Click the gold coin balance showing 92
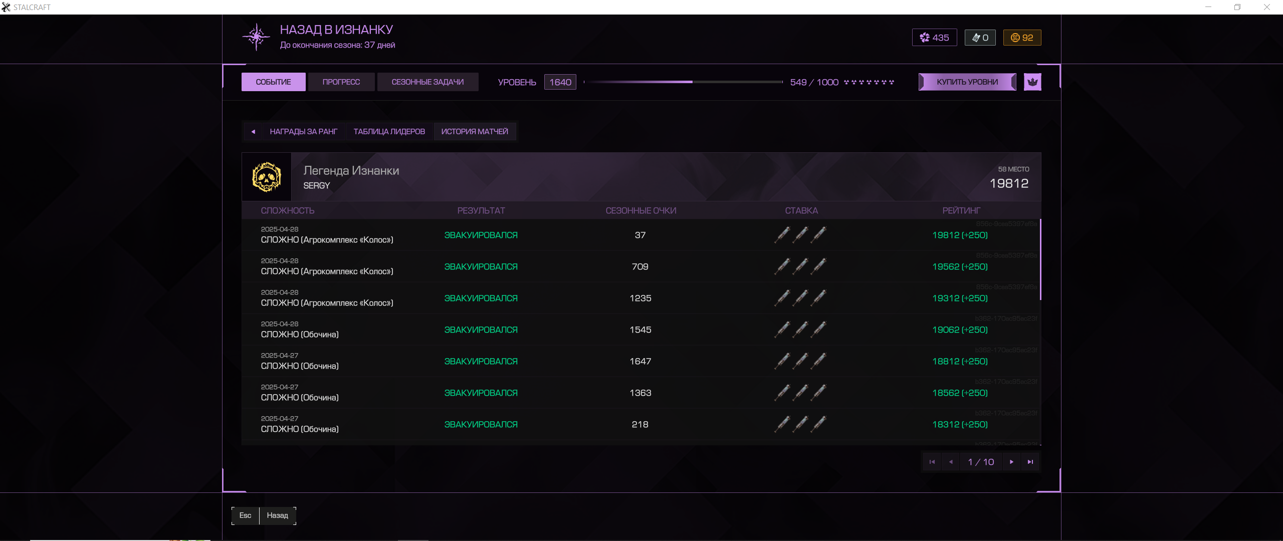The image size is (1283, 541). coord(1022,38)
